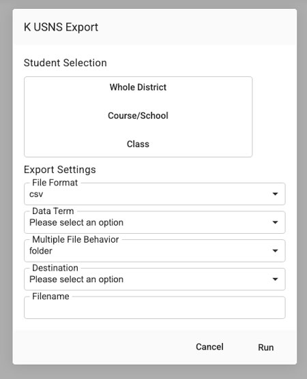The image size is (307, 379).
Task: Click the Data Term dropdown arrow
Action: pos(275,222)
